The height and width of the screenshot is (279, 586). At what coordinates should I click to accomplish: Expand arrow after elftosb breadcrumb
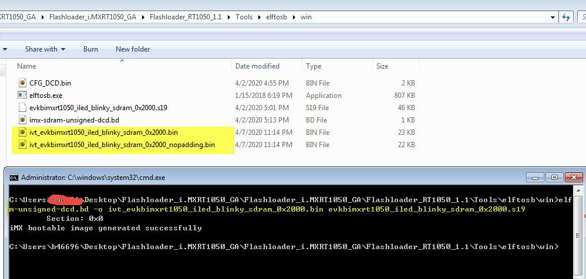tap(294, 17)
